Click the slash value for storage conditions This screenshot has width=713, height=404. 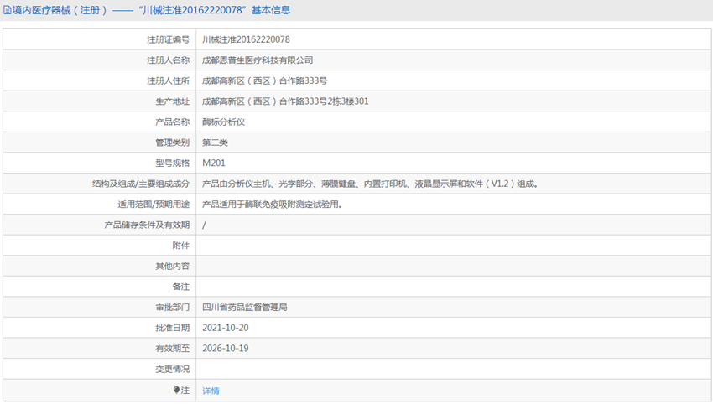(204, 225)
